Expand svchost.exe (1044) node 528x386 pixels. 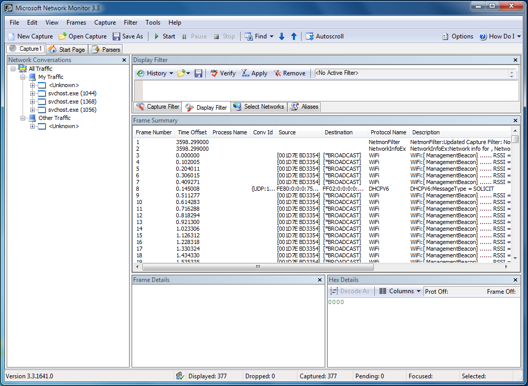click(32, 93)
